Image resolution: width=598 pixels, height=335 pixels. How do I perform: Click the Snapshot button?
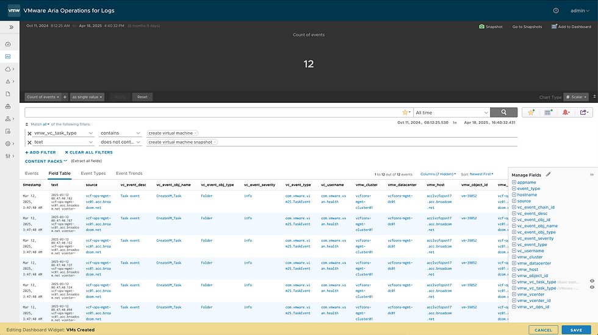491,27
